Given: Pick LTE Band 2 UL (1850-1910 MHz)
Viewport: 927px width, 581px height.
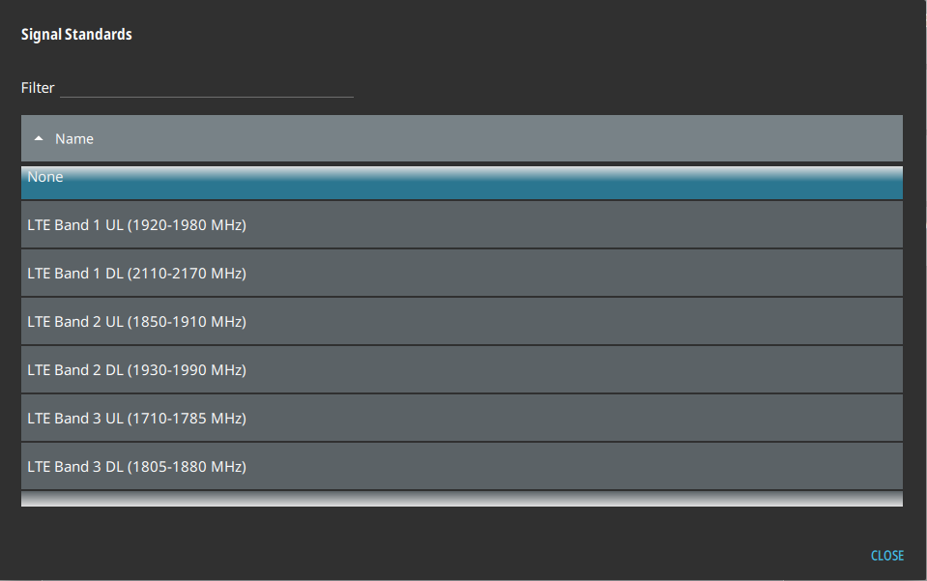Looking at the screenshot, I should point(461,322).
